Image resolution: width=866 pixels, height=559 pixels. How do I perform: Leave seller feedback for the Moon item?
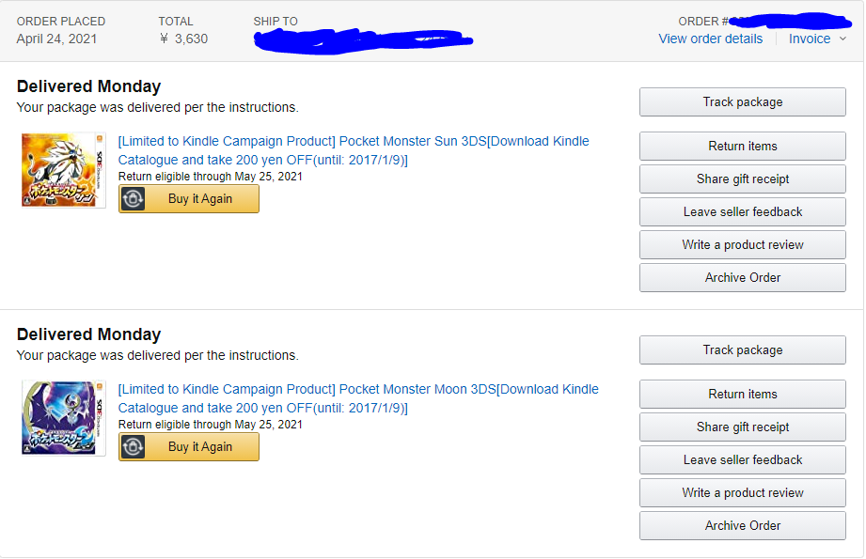coord(742,459)
